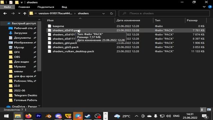
Task: Click the keepme file icon
Action: [50, 26]
